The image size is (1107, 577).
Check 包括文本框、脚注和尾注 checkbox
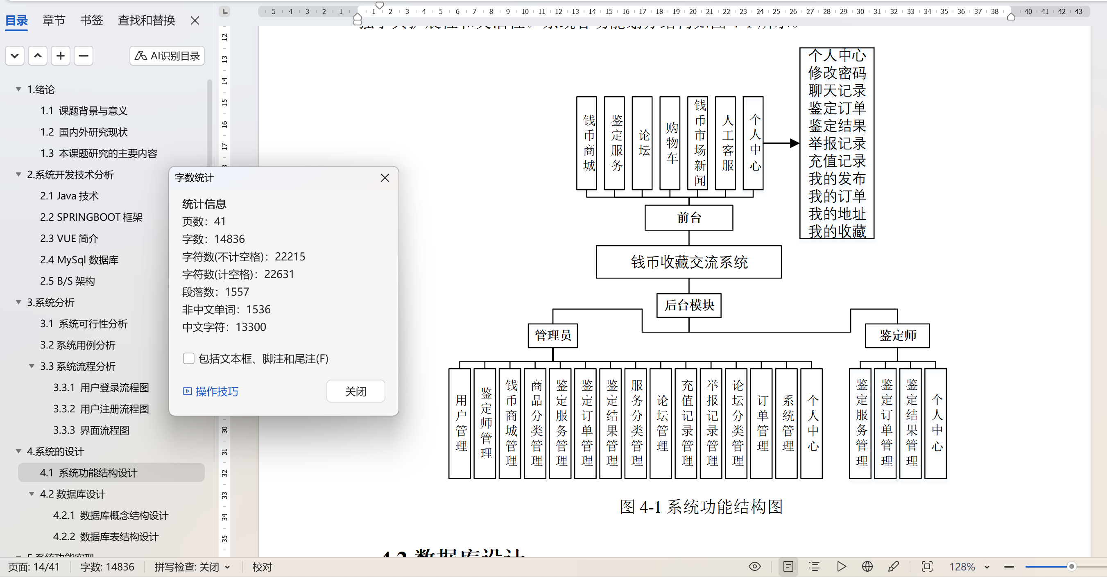189,358
